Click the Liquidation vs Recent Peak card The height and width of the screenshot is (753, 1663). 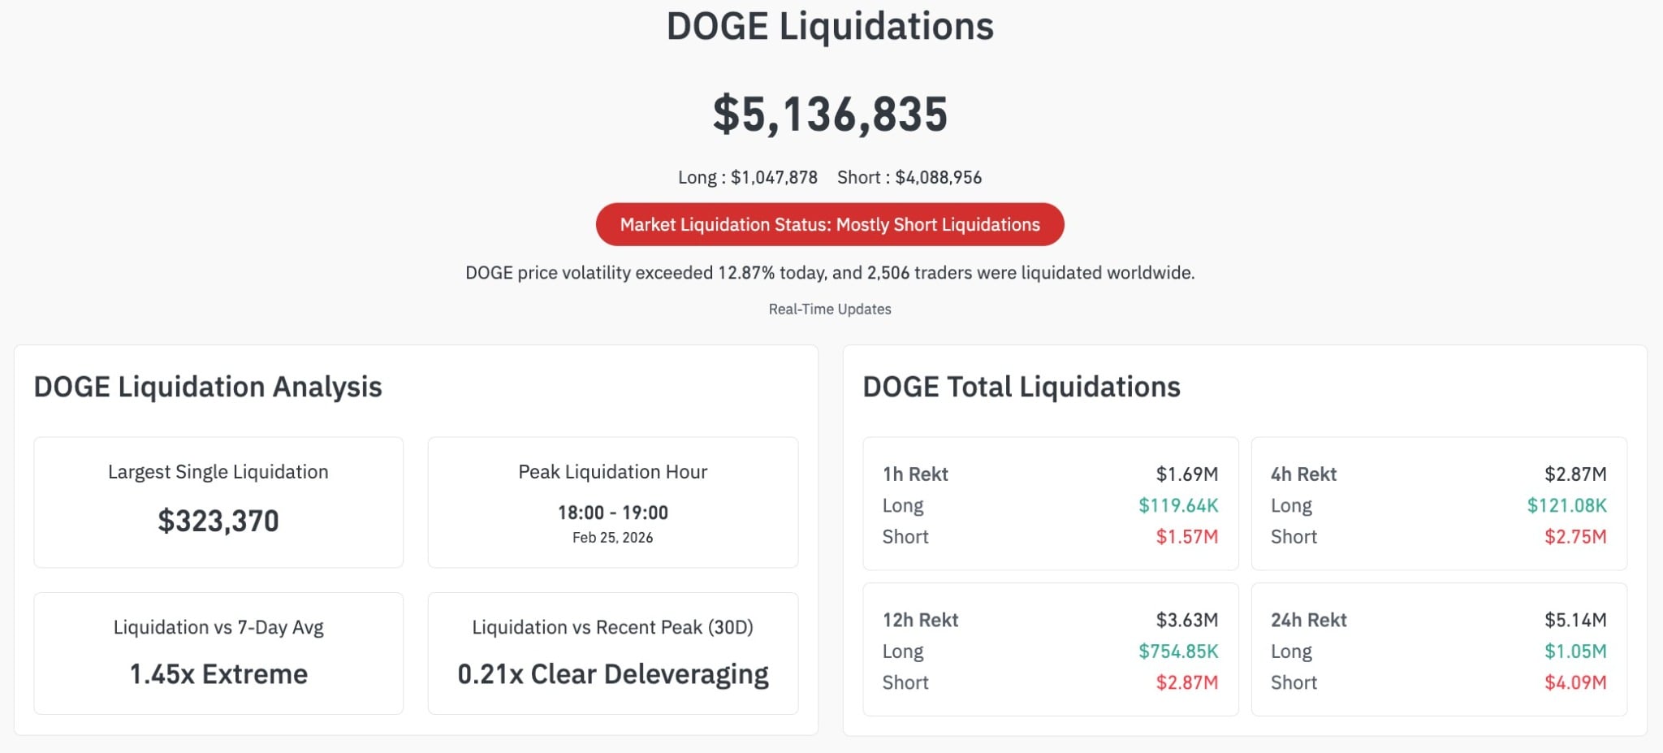click(x=612, y=652)
